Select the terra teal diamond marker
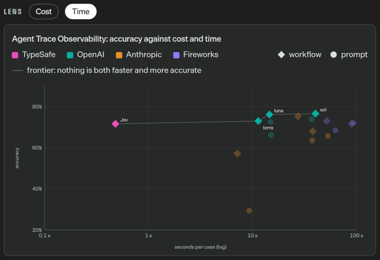Viewport: 380px width, 260px height. pos(258,121)
